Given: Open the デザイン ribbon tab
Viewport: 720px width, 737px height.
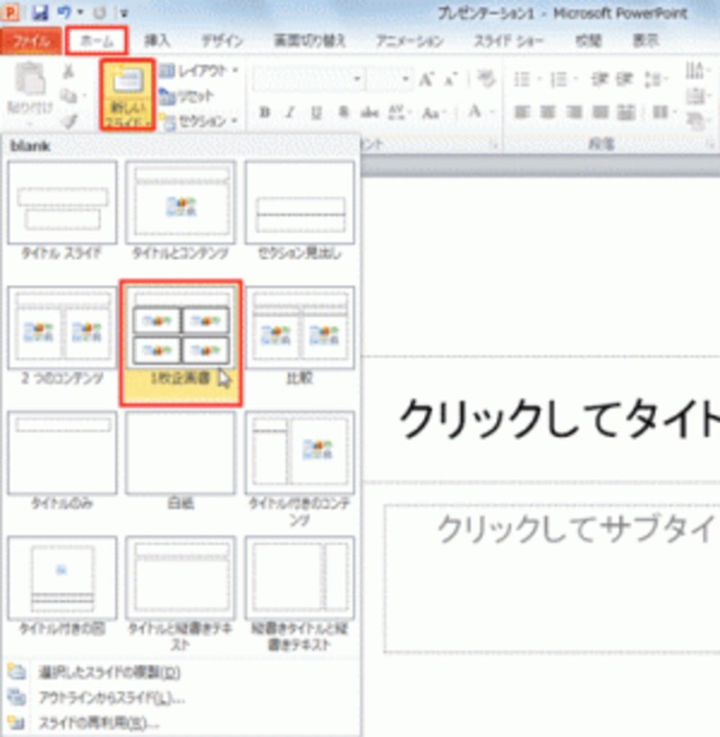Looking at the screenshot, I should tap(222, 40).
